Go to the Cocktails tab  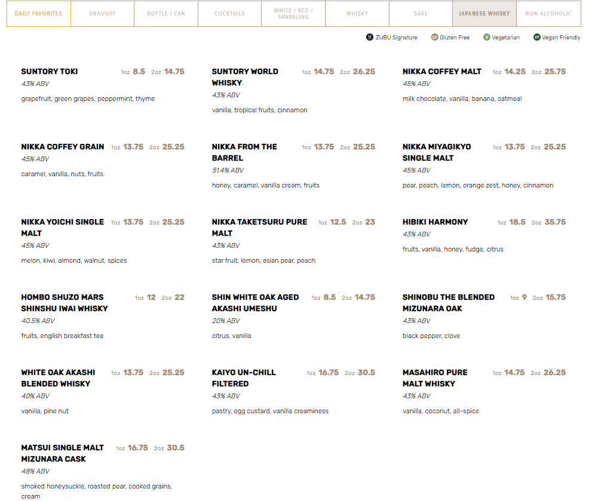tap(229, 14)
